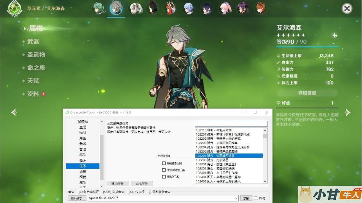
Task: Open the command history dropdown arrow
Action: coord(236,198)
